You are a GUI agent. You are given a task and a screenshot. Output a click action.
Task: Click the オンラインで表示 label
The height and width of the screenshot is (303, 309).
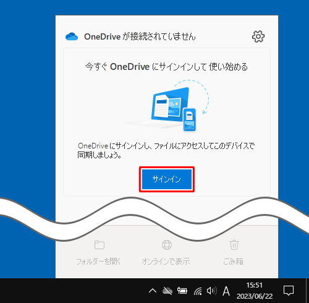(x=166, y=262)
